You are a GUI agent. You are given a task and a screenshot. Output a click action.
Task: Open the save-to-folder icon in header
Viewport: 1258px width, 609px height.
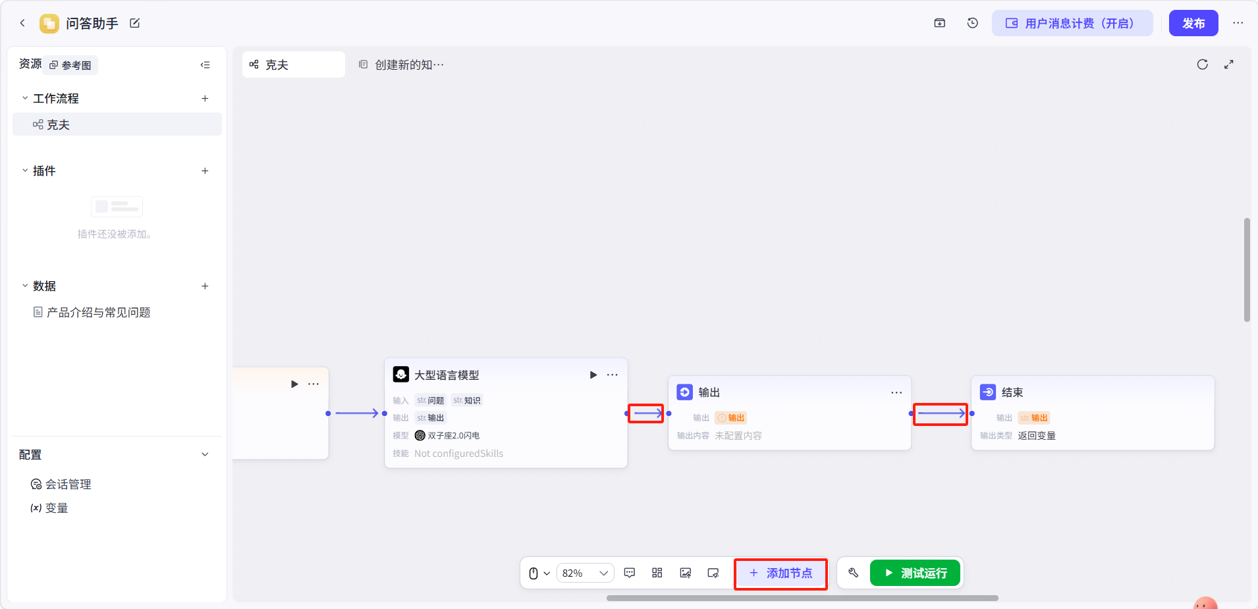940,23
